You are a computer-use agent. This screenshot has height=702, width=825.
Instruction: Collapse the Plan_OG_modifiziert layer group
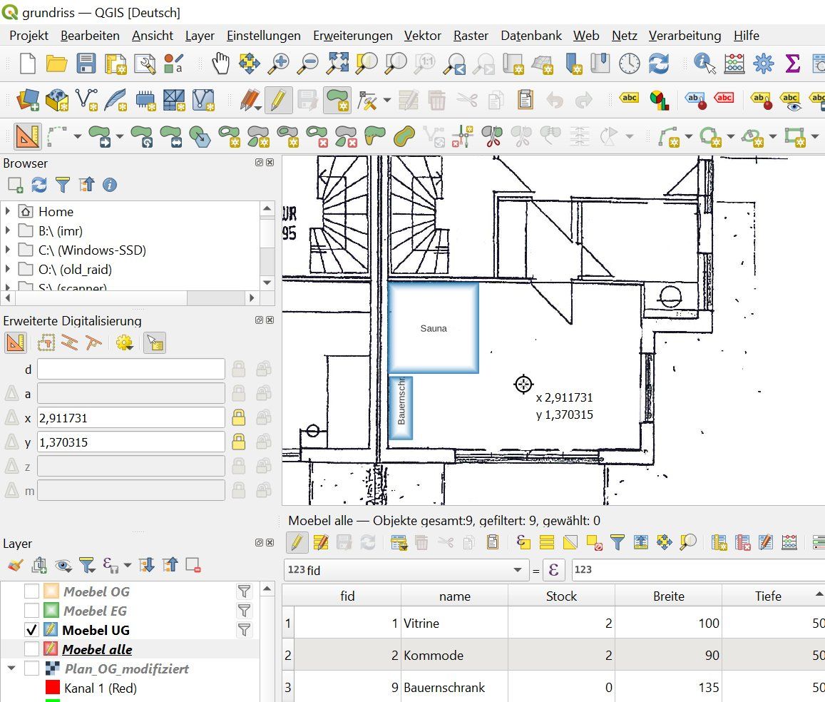[x=11, y=669]
